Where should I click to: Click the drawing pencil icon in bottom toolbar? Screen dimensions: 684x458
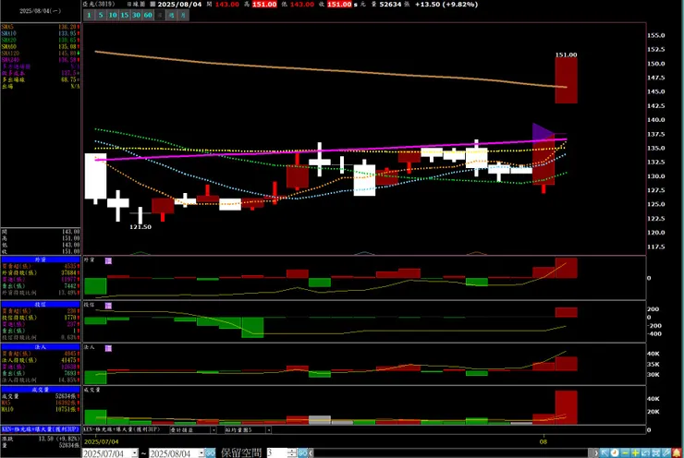click(x=666, y=453)
